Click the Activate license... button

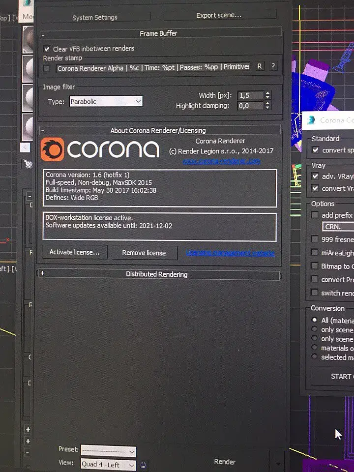(74, 252)
